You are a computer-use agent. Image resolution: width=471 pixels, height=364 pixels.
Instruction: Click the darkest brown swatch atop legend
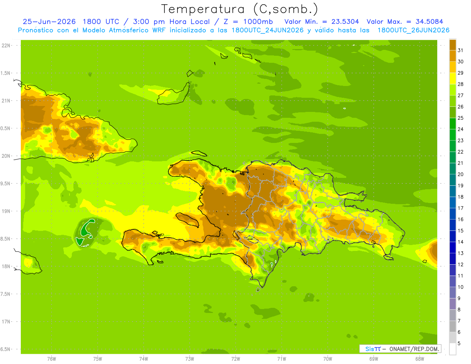(x=453, y=44)
